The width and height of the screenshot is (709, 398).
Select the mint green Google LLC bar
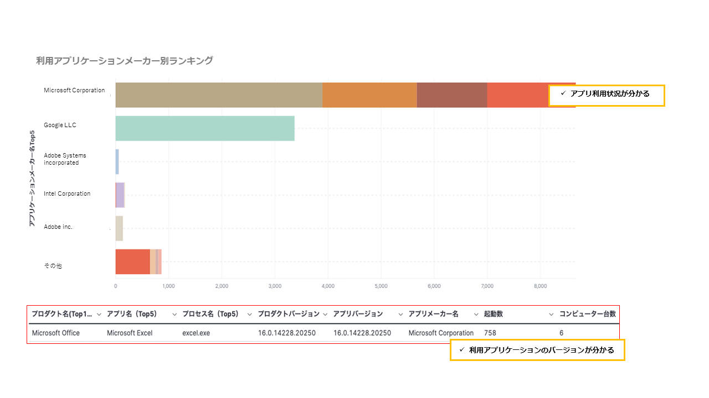point(205,128)
